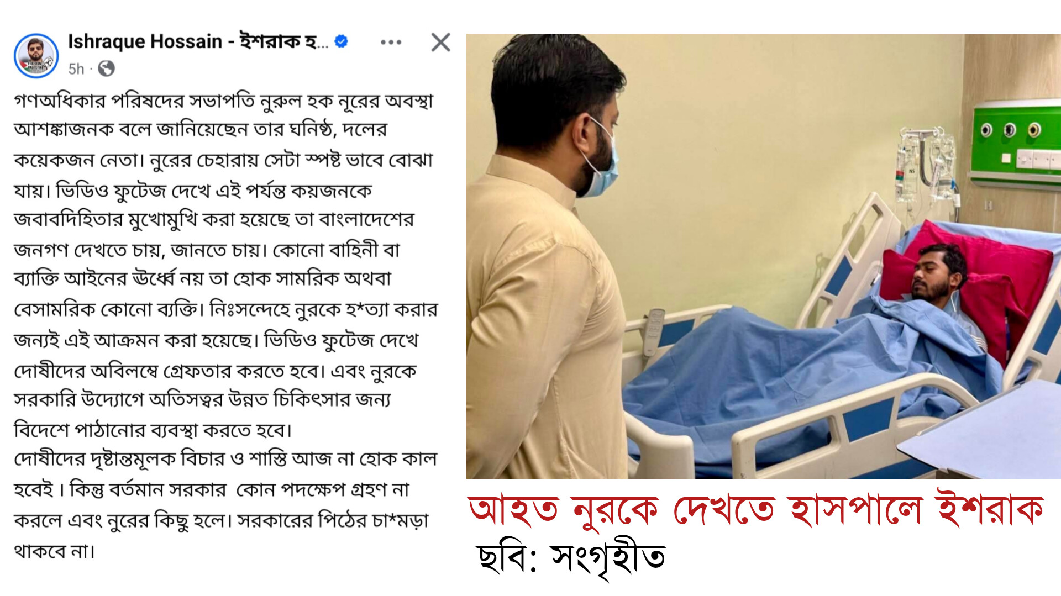1061x596 pixels.
Task: Click the red headline আহত নুরকে দেখতে হাসপালে ইশরাক
Action: (755, 509)
